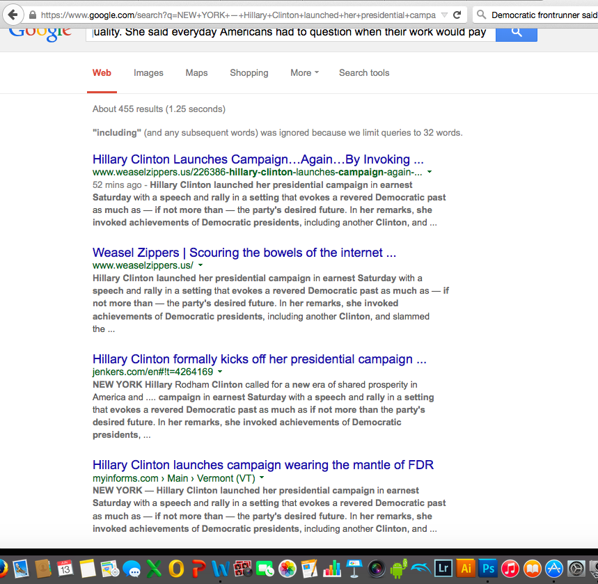
Task: Launch Microsoft Outlook from the dock
Action: pos(176,569)
